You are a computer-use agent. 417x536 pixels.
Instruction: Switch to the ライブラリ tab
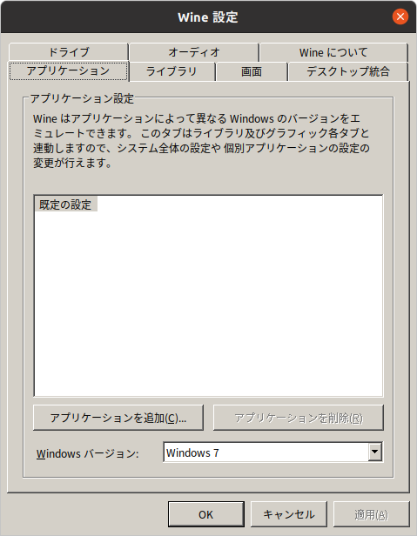(172, 71)
